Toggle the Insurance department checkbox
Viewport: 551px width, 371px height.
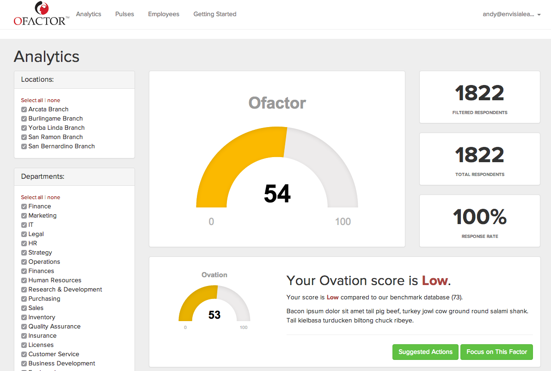(24, 336)
